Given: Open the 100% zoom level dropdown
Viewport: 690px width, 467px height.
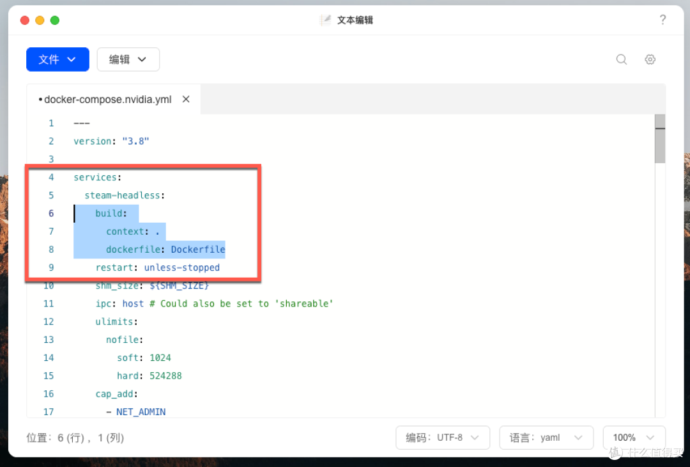Looking at the screenshot, I should [x=634, y=438].
